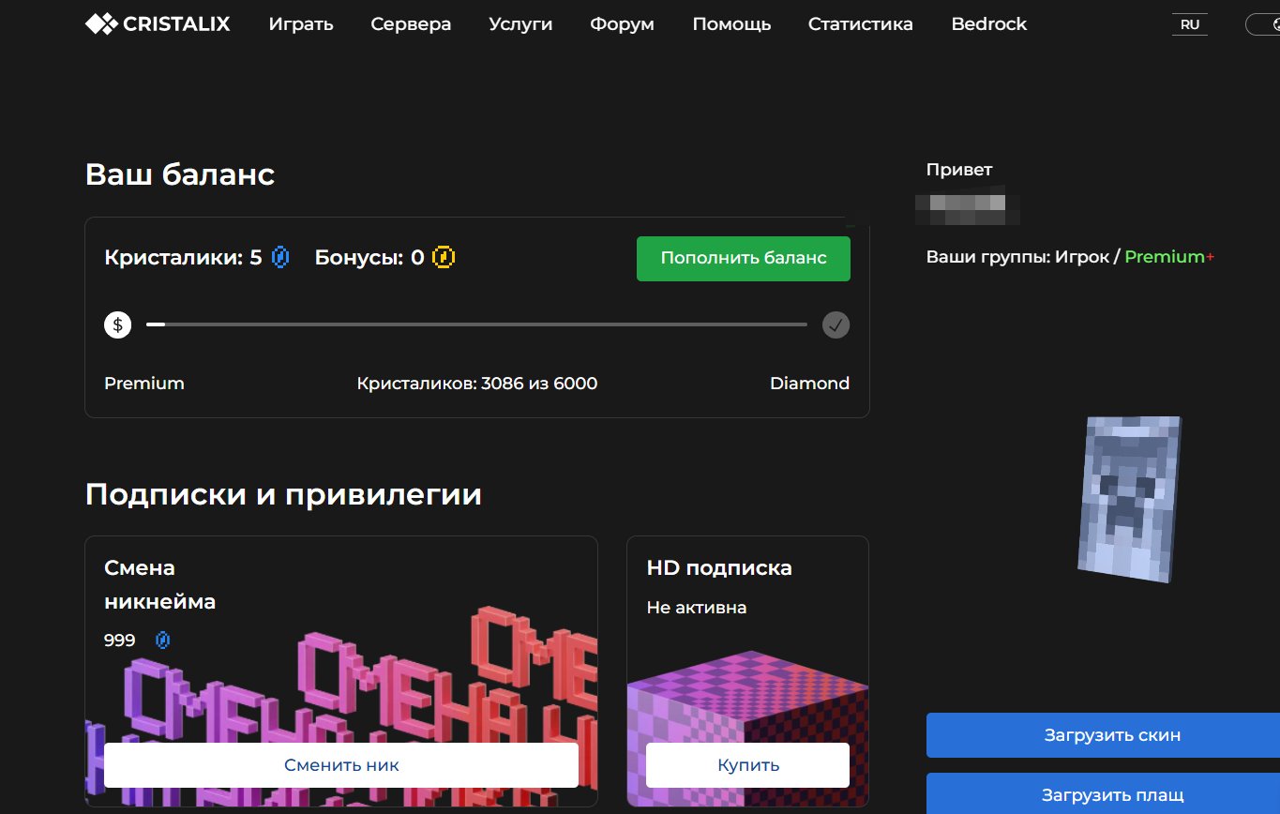The image size is (1280, 814).
Task: Click the Кристаликов: 3086 из 6000 text
Action: [477, 384]
